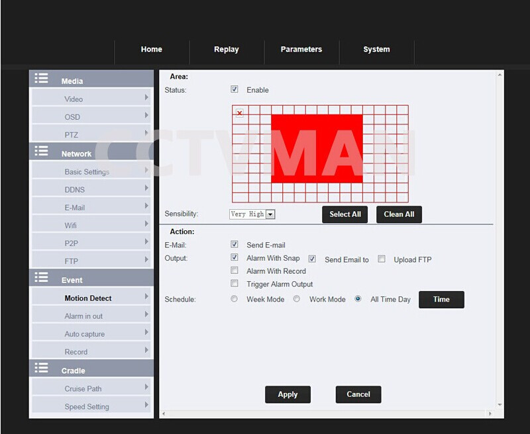Image resolution: width=530 pixels, height=434 pixels.
Task: Click the Select All button
Action: point(345,214)
